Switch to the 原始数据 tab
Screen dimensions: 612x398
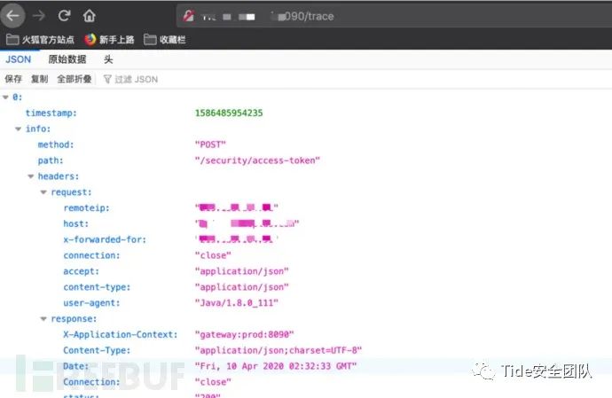click(x=67, y=59)
